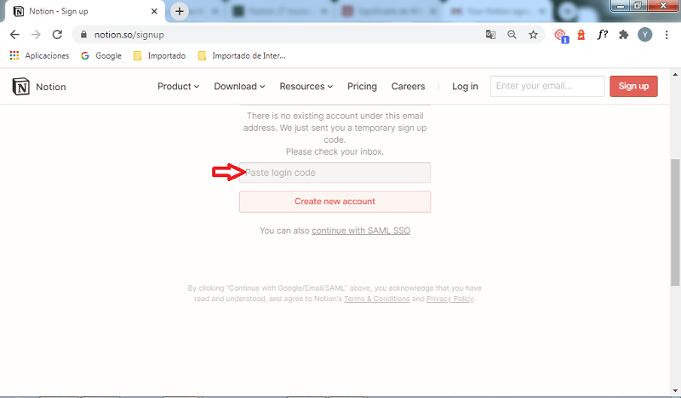
Task: Open a new browser tab
Action: [x=180, y=11]
